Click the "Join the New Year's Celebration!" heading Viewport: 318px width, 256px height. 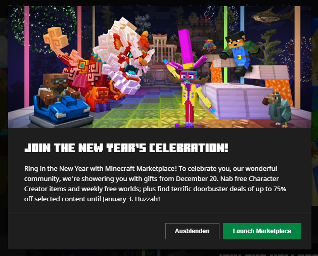[x=126, y=148]
